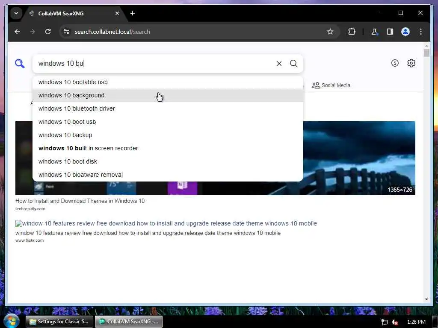Submit search with magnifier button

[x=293, y=64]
